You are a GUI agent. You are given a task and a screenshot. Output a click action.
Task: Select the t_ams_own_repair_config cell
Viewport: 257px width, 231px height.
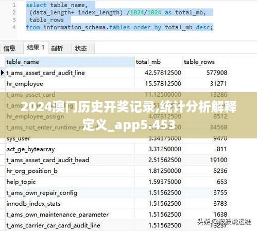point(70,193)
